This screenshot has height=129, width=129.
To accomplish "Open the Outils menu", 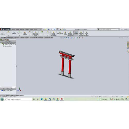I will (32, 29).
